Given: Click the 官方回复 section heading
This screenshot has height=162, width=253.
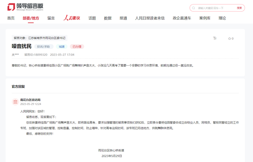Looking at the screenshot, I should (x=18, y=87).
